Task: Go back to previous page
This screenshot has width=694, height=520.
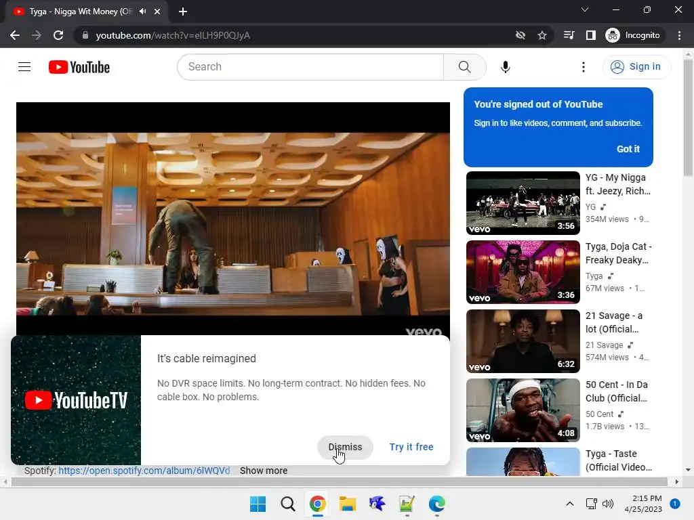Action: pos(15,35)
